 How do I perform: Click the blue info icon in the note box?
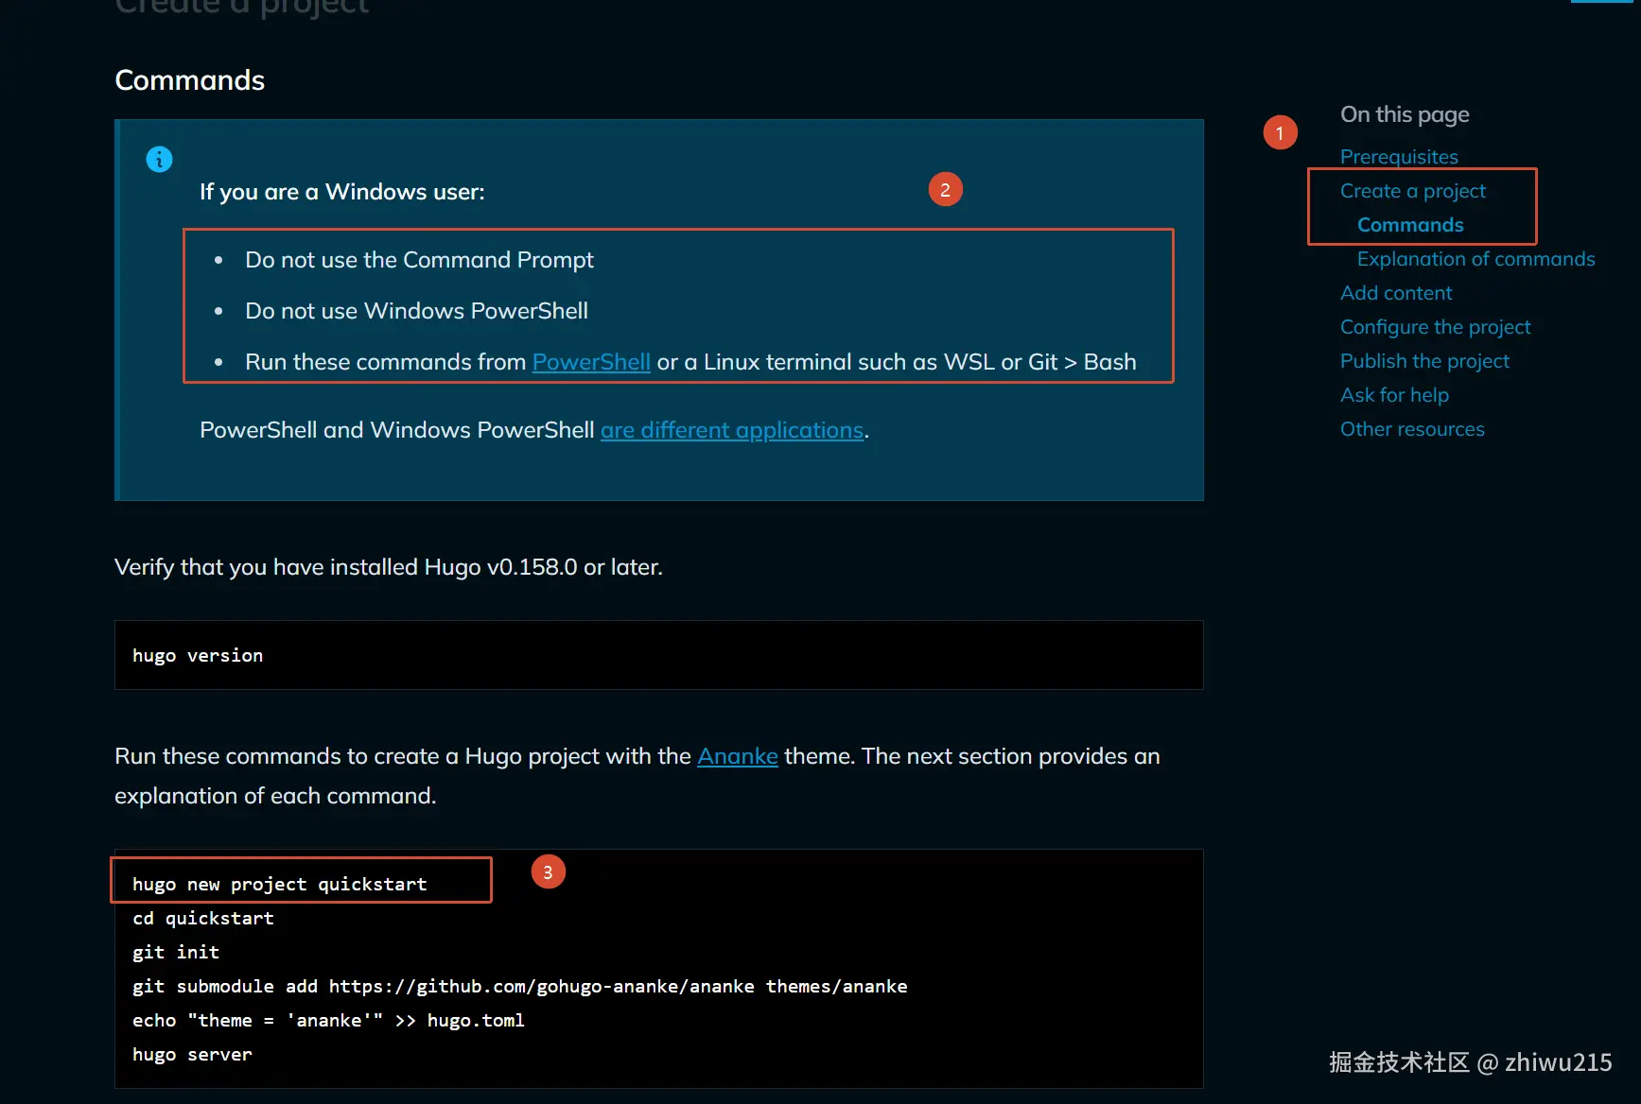(159, 159)
